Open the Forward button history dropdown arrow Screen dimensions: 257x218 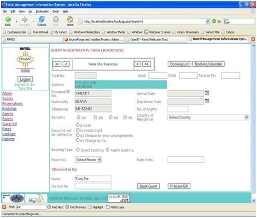[34, 21]
